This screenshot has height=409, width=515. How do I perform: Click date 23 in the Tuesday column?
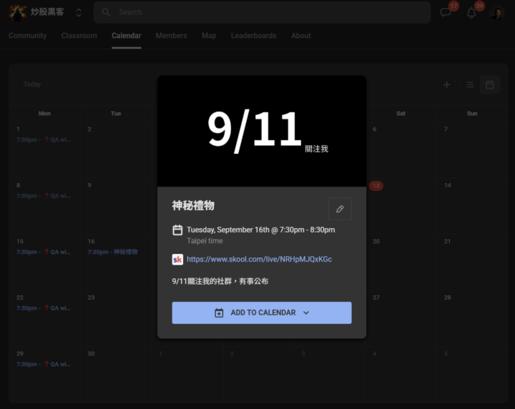point(91,297)
